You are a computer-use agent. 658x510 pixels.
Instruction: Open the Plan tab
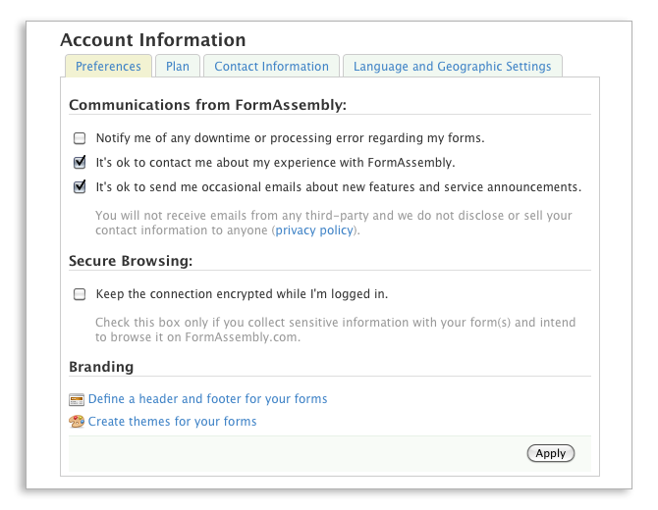pos(178,67)
